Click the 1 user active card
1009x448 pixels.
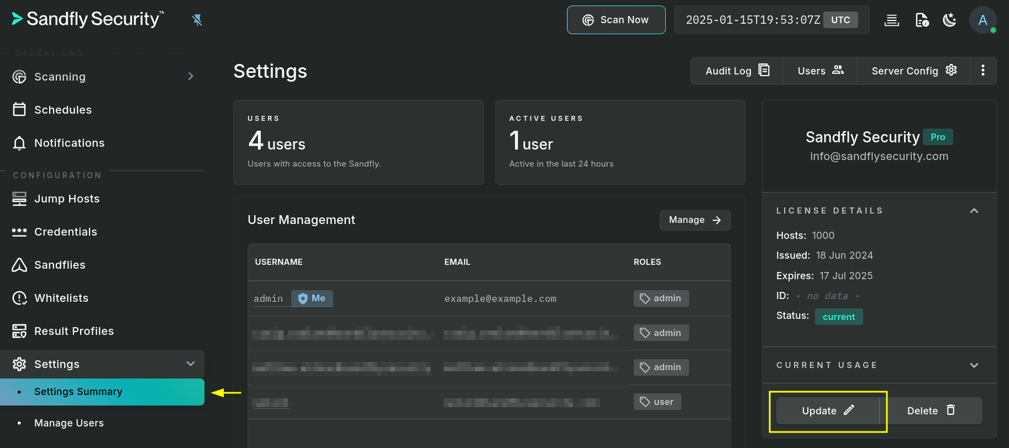(x=620, y=142)
